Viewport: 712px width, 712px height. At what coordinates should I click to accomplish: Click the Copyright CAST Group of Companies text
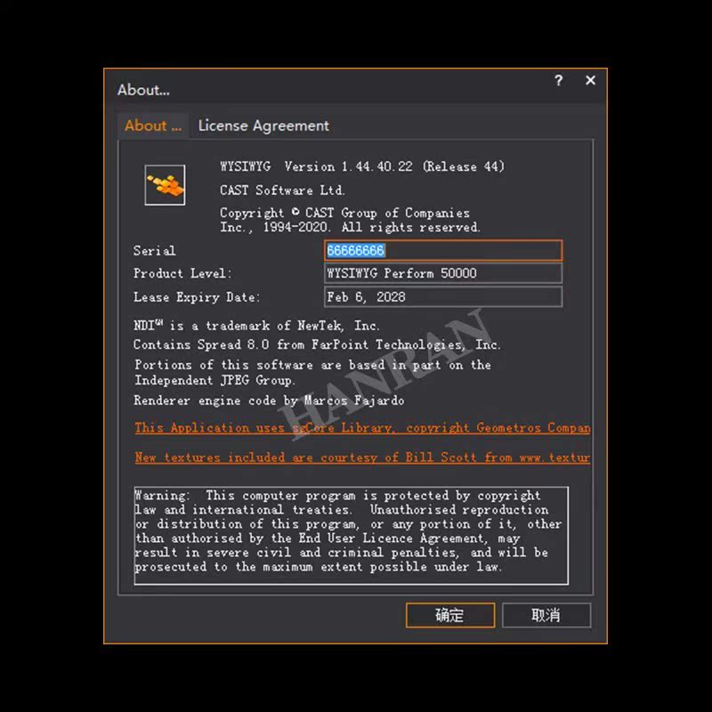[350, 220]
